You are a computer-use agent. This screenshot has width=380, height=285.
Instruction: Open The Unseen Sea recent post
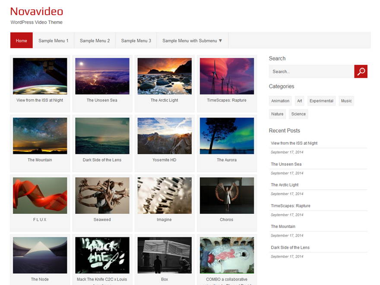coord(286,164)
